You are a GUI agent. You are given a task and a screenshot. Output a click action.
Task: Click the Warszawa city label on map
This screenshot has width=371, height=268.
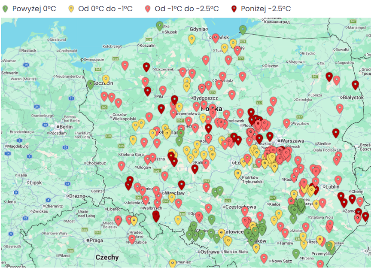click(x=293, y=140)
